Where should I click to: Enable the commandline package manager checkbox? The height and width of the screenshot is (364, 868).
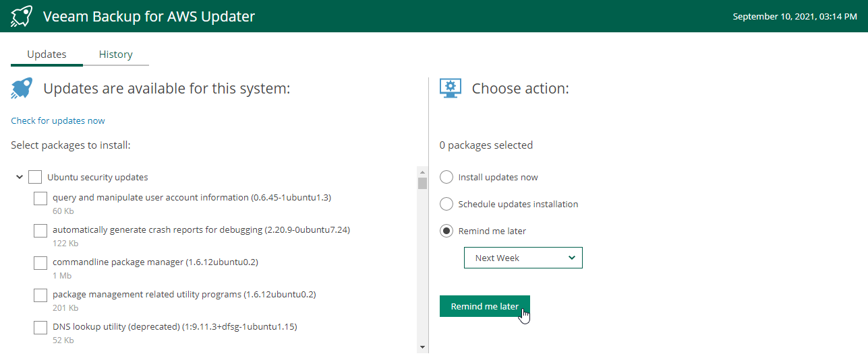tap(40, 263)
